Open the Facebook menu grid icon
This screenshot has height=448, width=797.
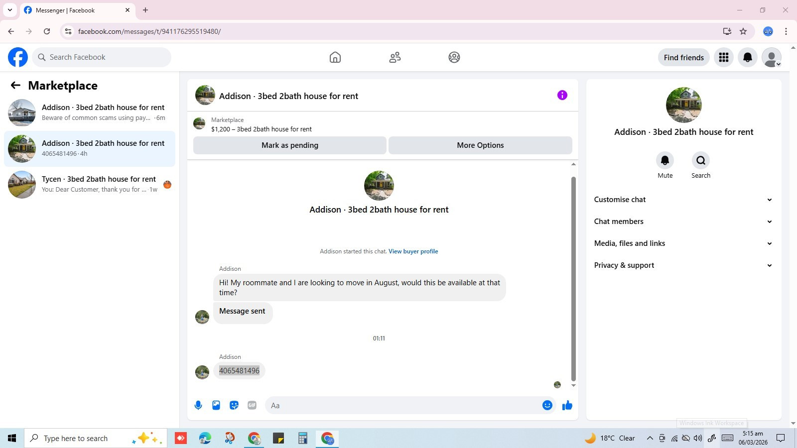[724, 57]
